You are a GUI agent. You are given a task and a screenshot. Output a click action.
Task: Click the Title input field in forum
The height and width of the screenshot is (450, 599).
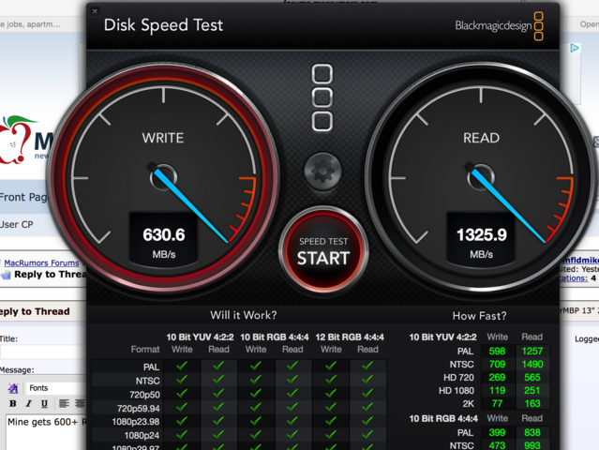point(43,352)
